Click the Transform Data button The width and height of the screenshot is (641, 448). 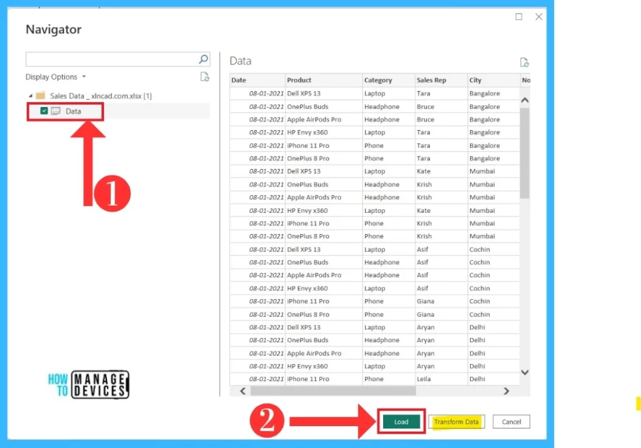coord(456,422)
